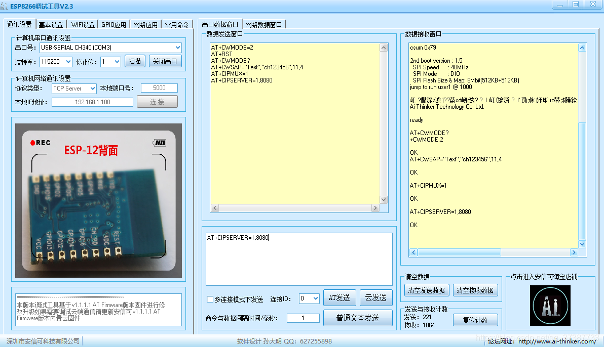Click the 命令与数据间隔时间 milliseconds field
Screen dimensions: 604x347
point(303,318)
